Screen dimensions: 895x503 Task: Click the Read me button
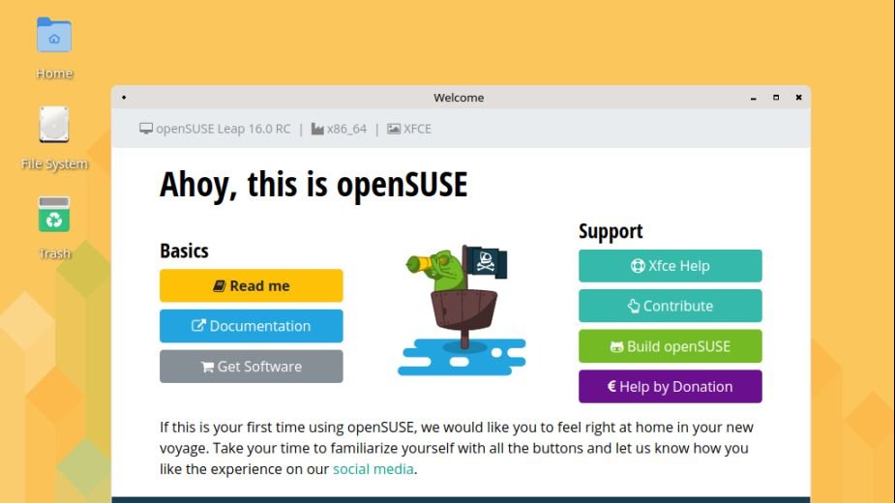point(252,285)
